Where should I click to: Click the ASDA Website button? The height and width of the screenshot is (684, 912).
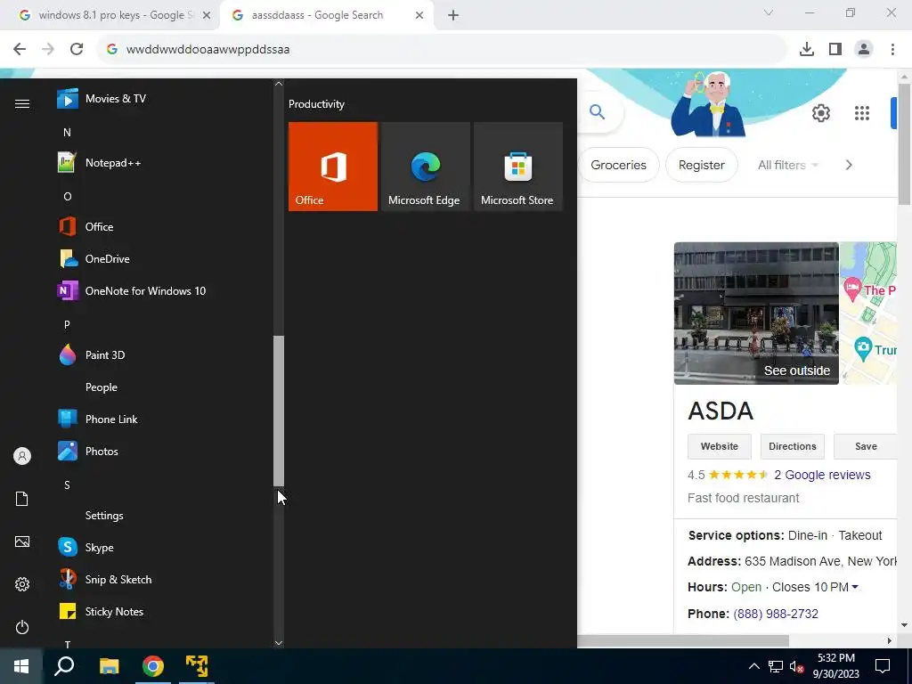[x=720, y=447]
